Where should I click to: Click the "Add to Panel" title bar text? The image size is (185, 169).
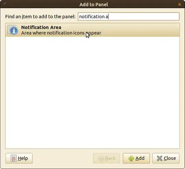[x=94, y=4]
